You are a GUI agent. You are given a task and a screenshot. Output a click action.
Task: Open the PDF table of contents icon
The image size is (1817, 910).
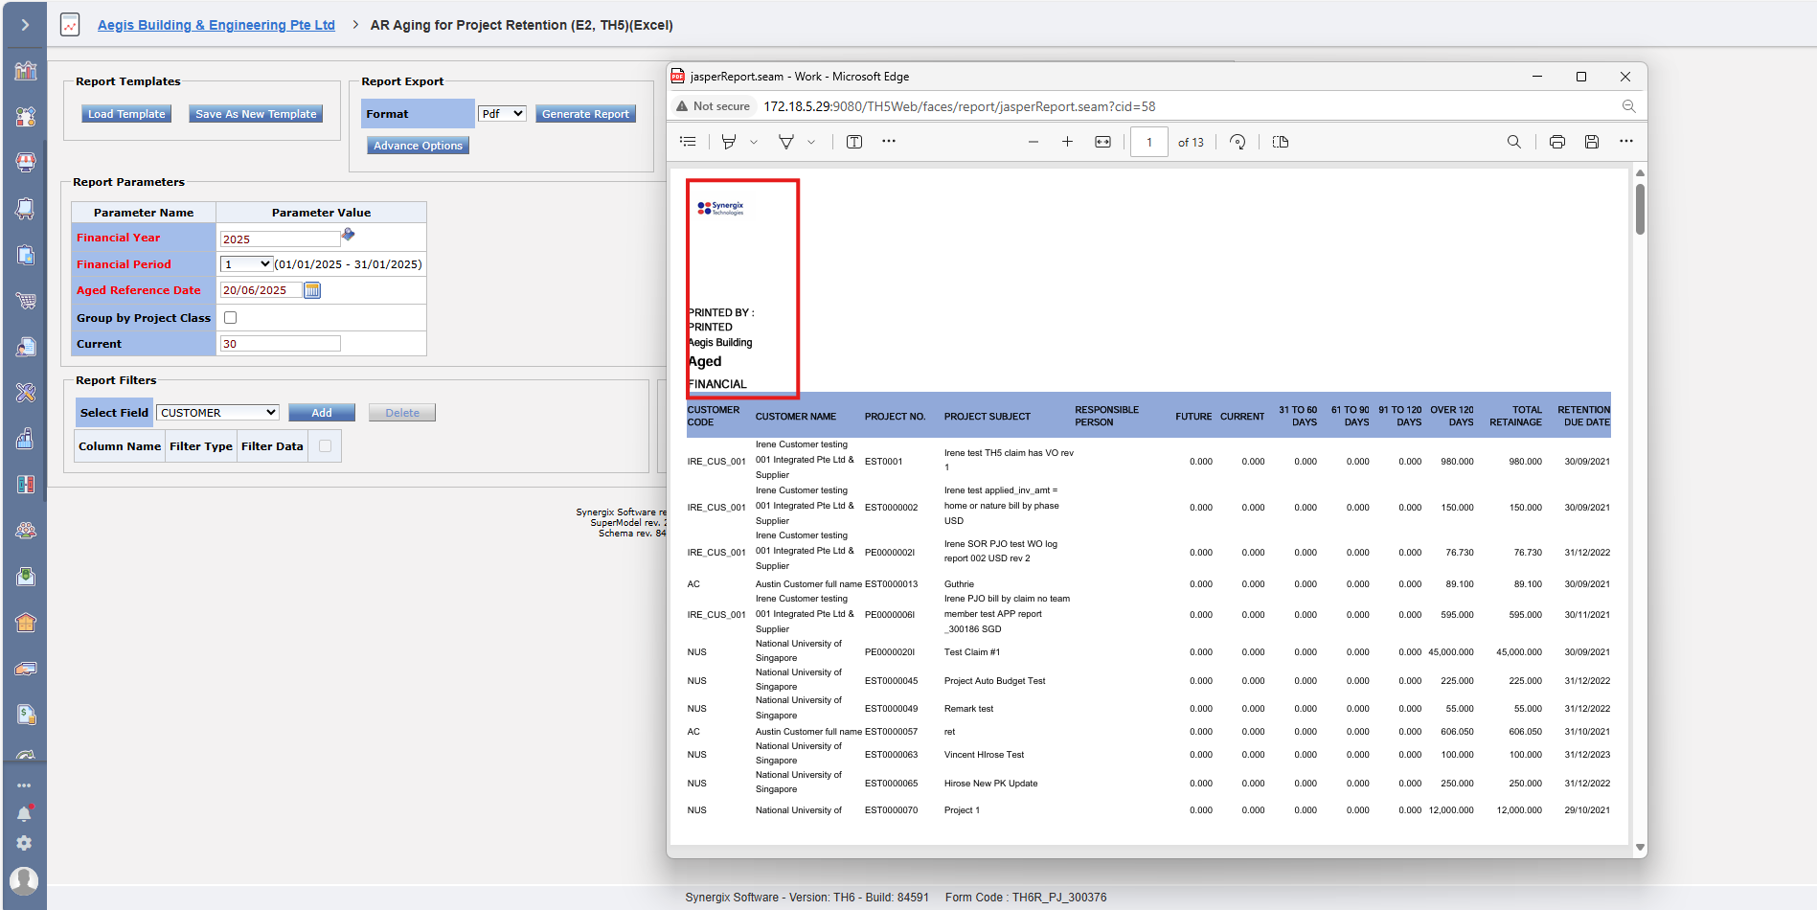[688, 142]
